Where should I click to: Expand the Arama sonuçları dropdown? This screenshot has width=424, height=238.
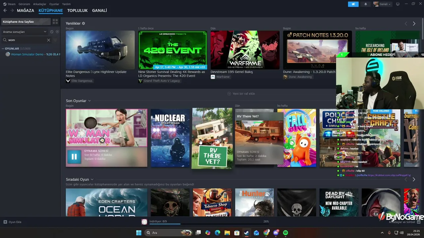coord(25,32)
